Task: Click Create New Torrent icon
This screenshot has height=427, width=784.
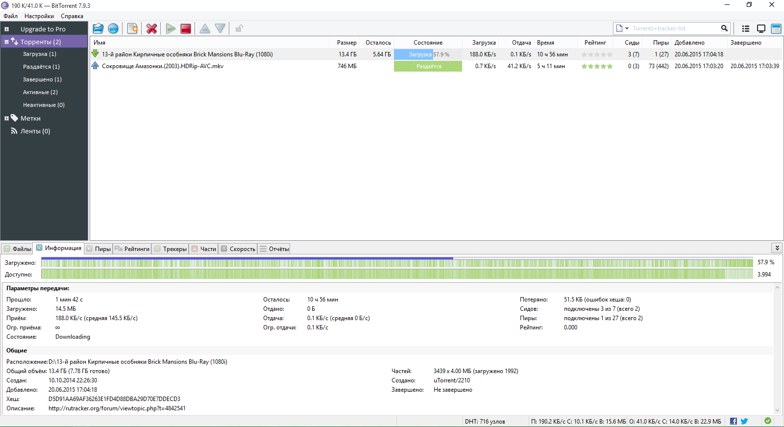Action: tap(132, 28)
